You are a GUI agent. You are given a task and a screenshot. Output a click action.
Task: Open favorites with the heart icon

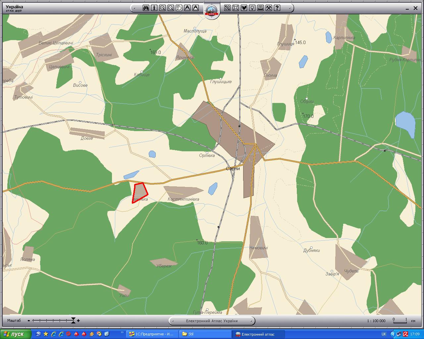(244, 8)
